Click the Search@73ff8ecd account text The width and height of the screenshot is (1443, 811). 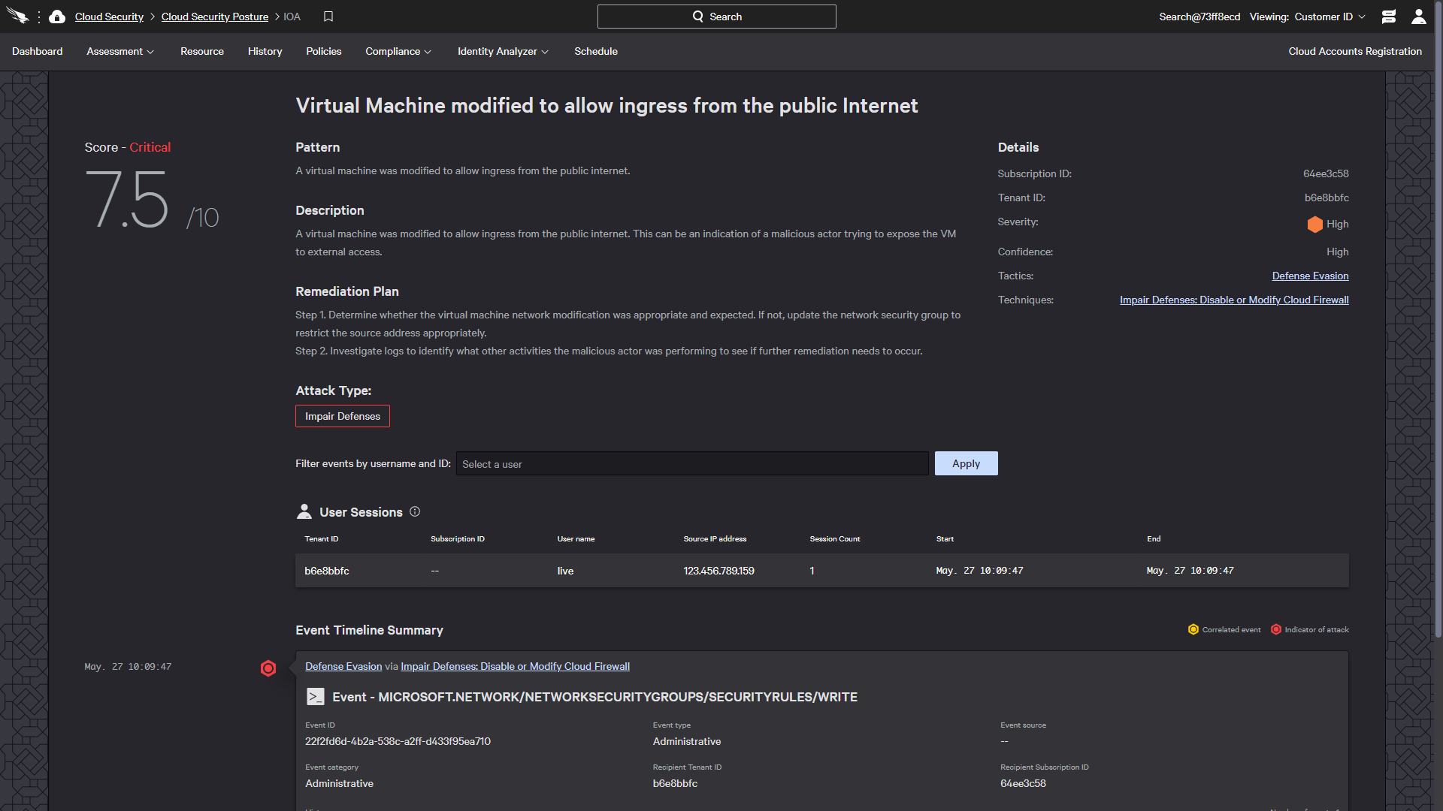click(x=1199, y=17)
